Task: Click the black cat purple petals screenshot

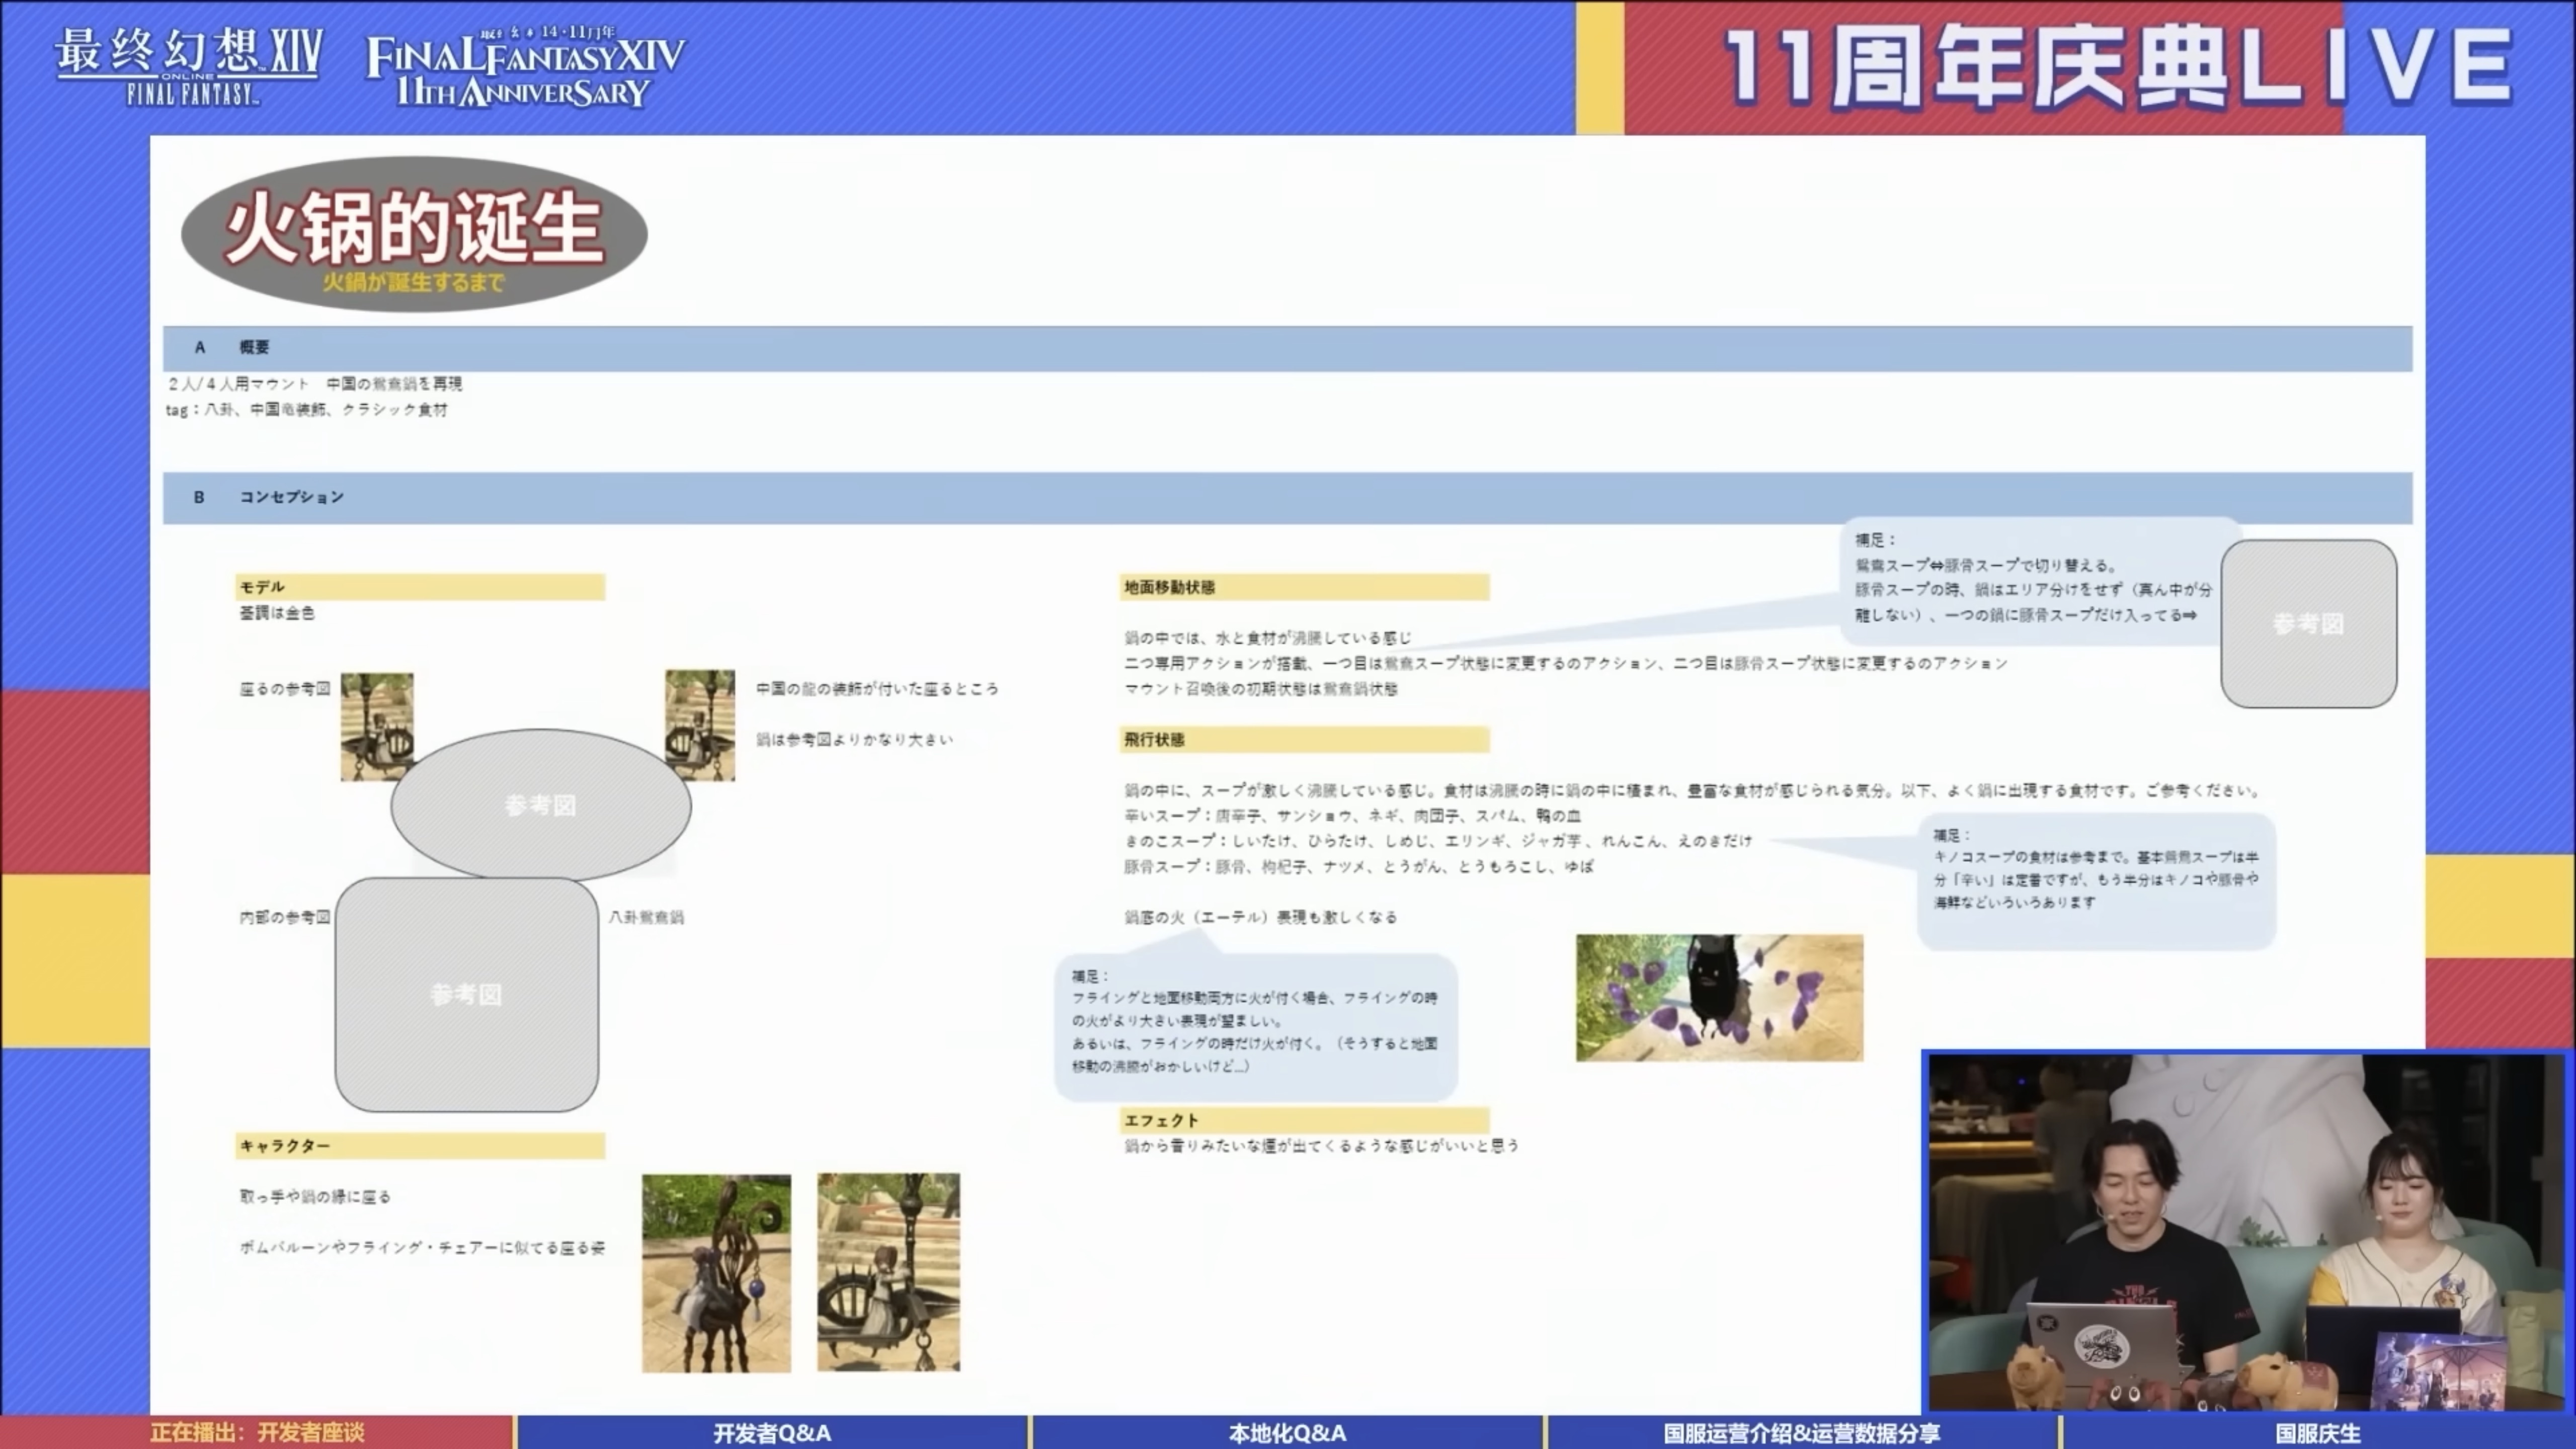Action: tap(1719, 998)
